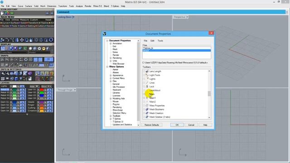The width and height of the screenshot is (290, 163).
Task: Check the Light Tools toolbar checkbox
Action: pos(144,75)
